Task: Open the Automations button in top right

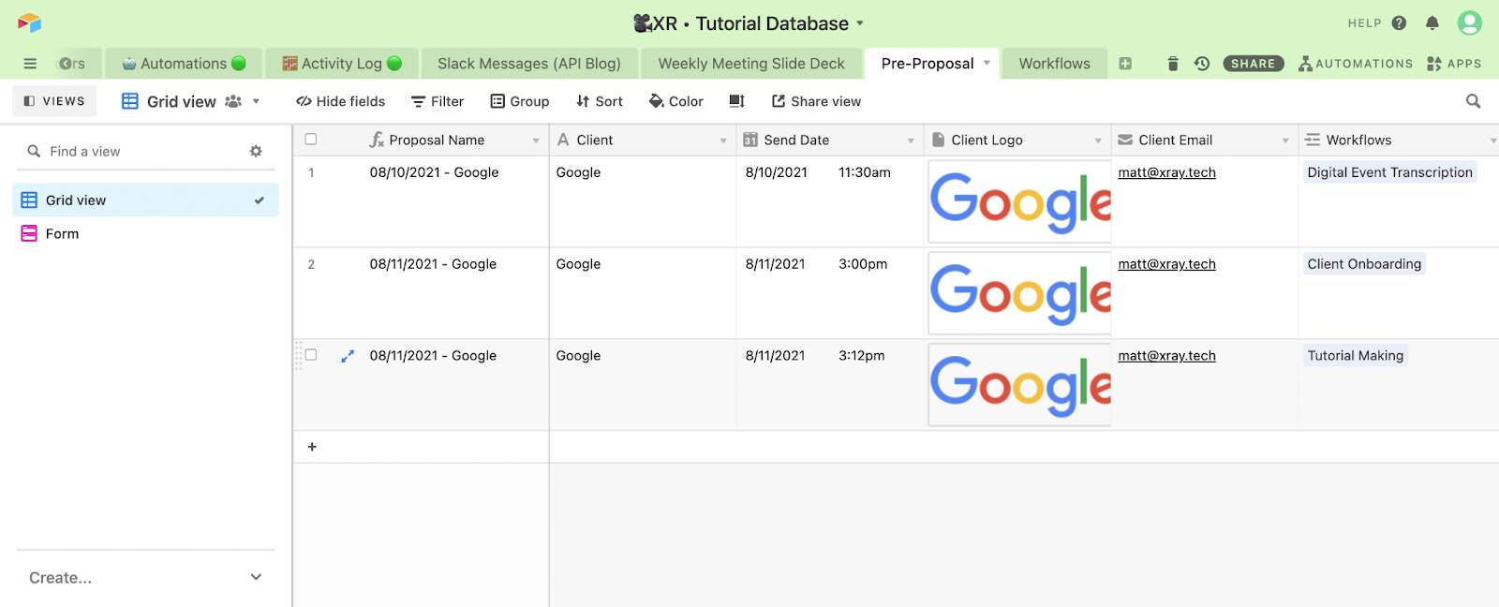Action: tap(1355, 64)
